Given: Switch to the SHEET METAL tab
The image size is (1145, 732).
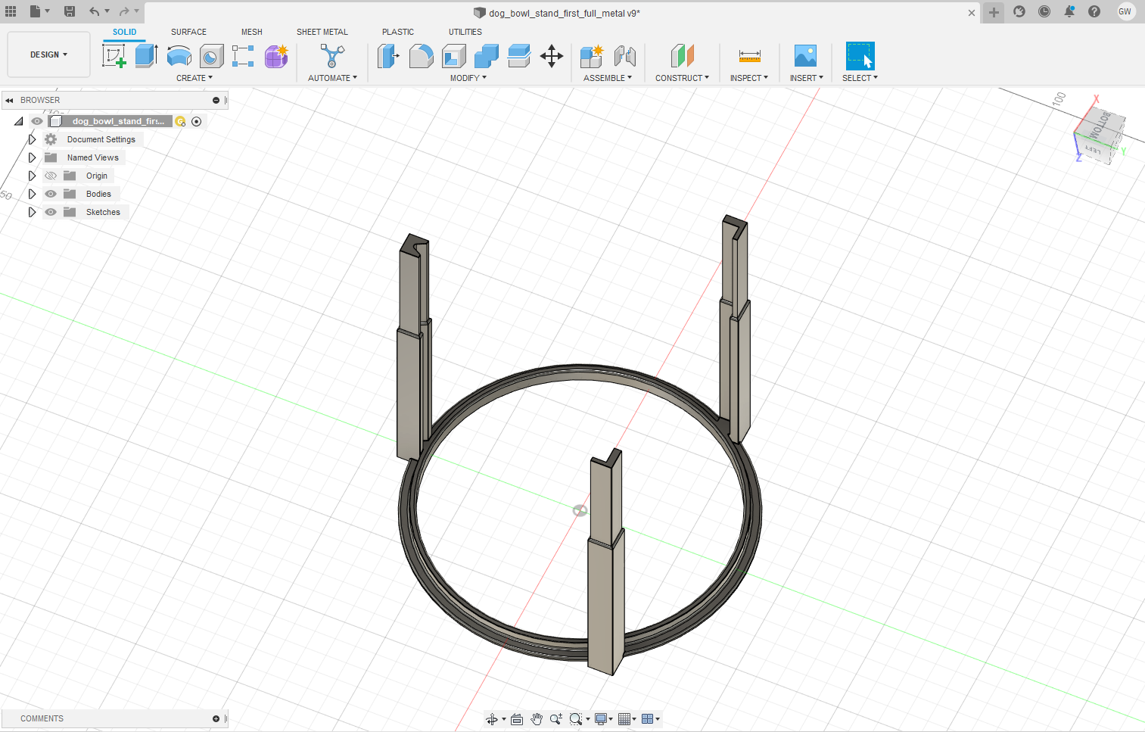Looking at the screenshot, I should 322,32.
